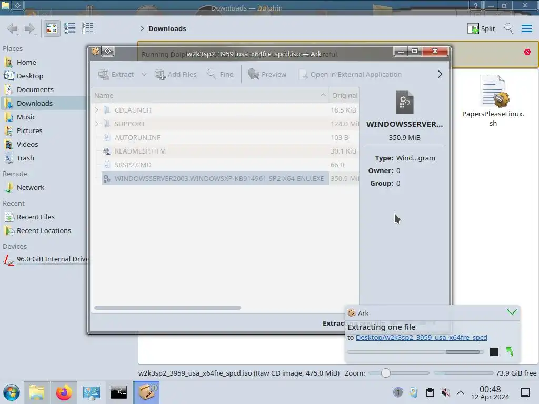
Task: Click Open in External Application
Action: tap(350, 75)
